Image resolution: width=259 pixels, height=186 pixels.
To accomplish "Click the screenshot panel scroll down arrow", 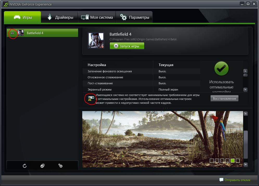I will tap(246, 165).
